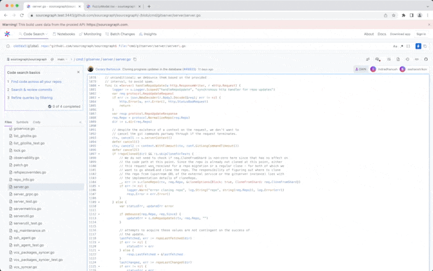Collapse code fold at line 1112
Viewport: 433px width, 271px height.
pos(99,214)
